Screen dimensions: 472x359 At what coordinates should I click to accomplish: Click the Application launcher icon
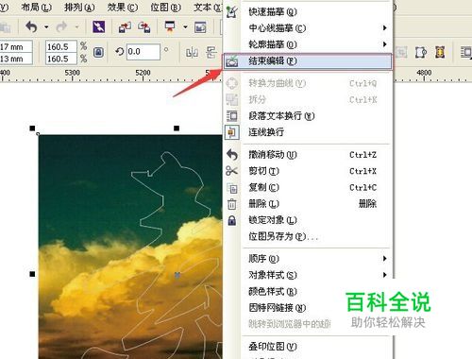click(x=170, y=26)
